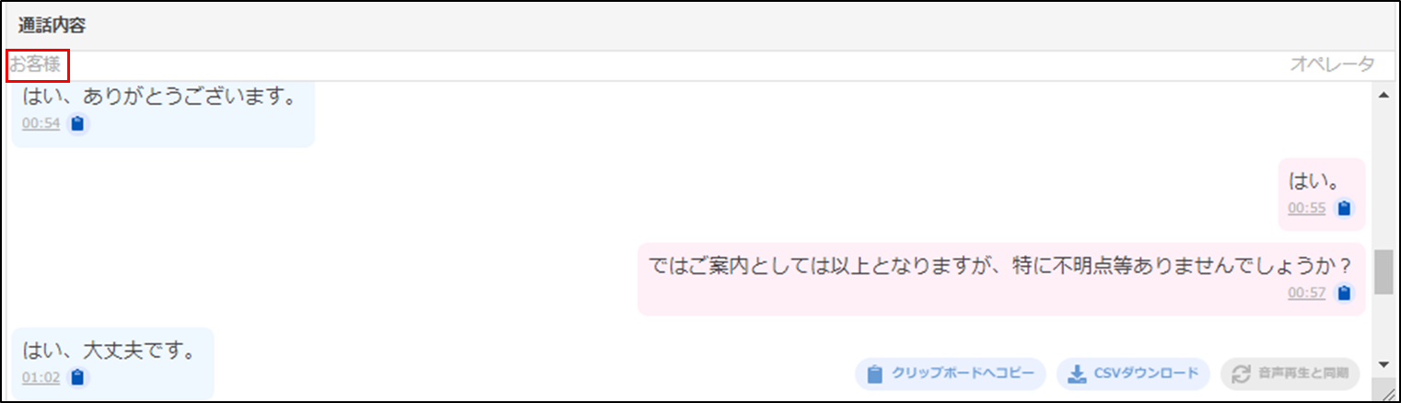Click clipboard icon beside the 00:57 timestamp
This screenshot has width=1401, height=403.
point(1344,293)
